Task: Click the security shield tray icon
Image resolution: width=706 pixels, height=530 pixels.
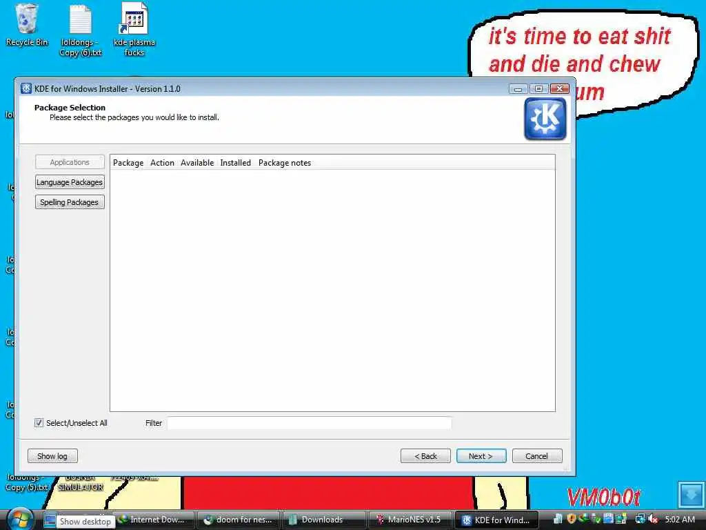Action: (x=572, y=519)
